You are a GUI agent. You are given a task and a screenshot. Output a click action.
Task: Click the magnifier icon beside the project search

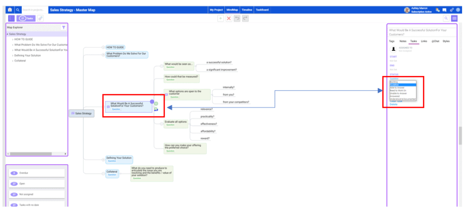[x=18, y=10]
